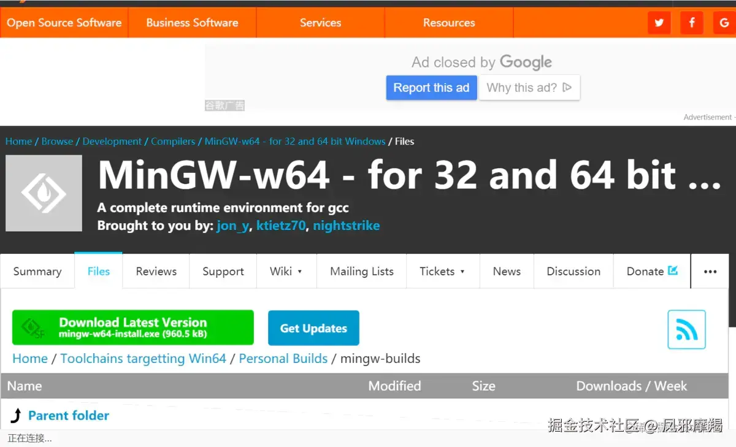
Task: Click the MinGW-w64 project logo image
Action: click(44, 193)
